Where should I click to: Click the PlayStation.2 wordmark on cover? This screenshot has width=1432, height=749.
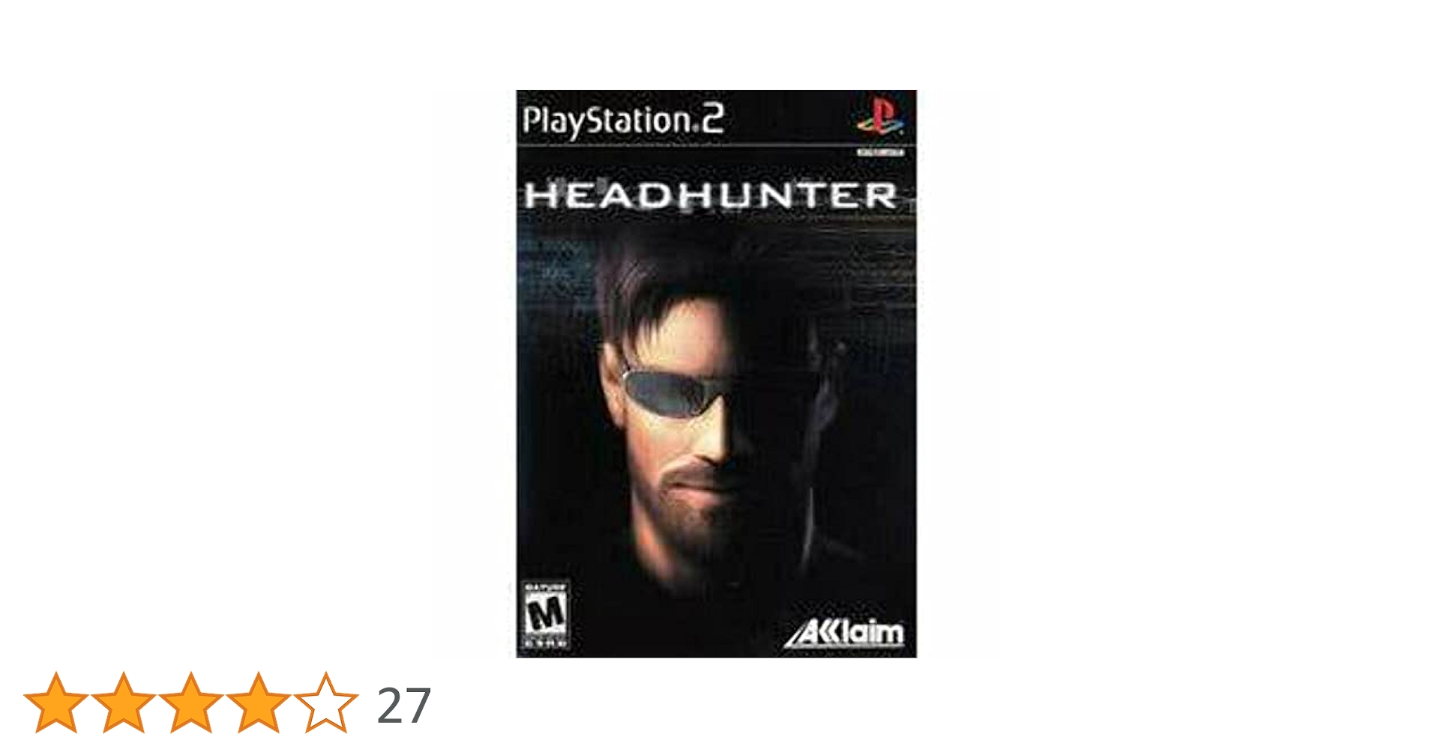click(x=623, y=121)
